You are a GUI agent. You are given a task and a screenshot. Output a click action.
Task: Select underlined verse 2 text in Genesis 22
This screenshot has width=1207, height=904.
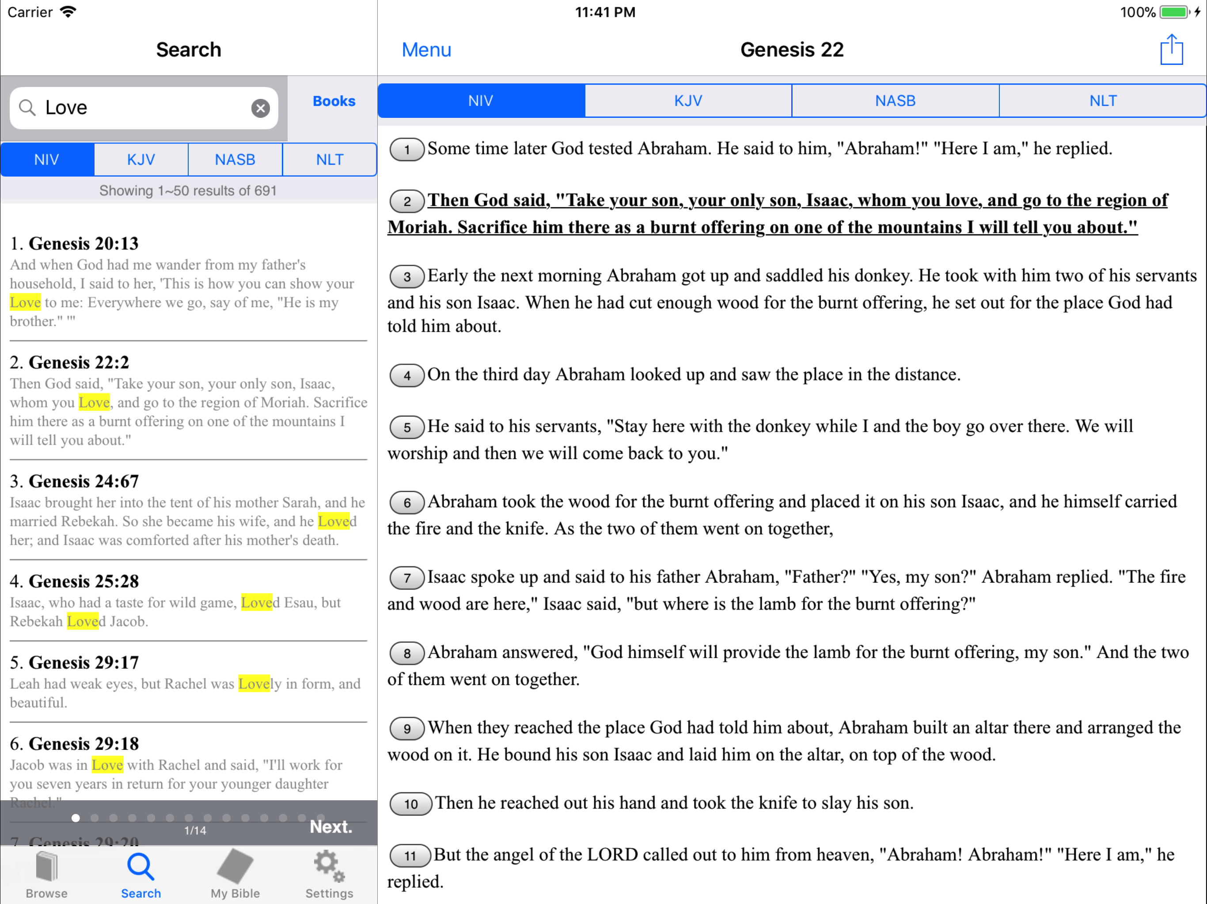coord(778,214)
